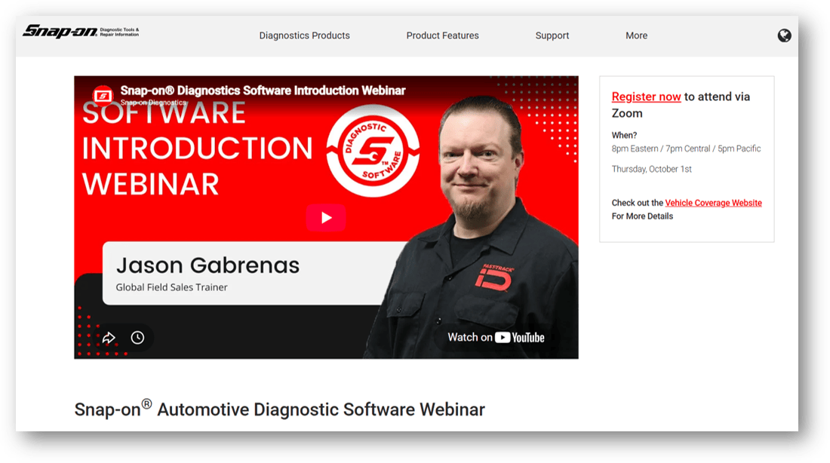
Task: Click the 'When?' label in the sidebar
Action: (624, 135)
